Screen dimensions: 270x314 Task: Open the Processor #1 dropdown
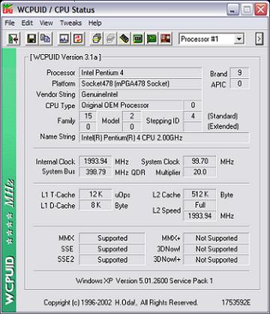(x=239, y=39)
